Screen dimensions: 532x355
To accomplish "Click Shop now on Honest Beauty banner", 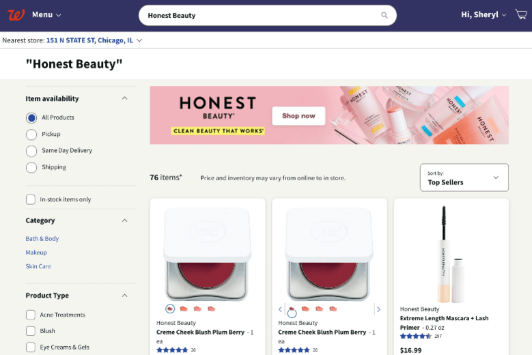I will coord(298,116).
